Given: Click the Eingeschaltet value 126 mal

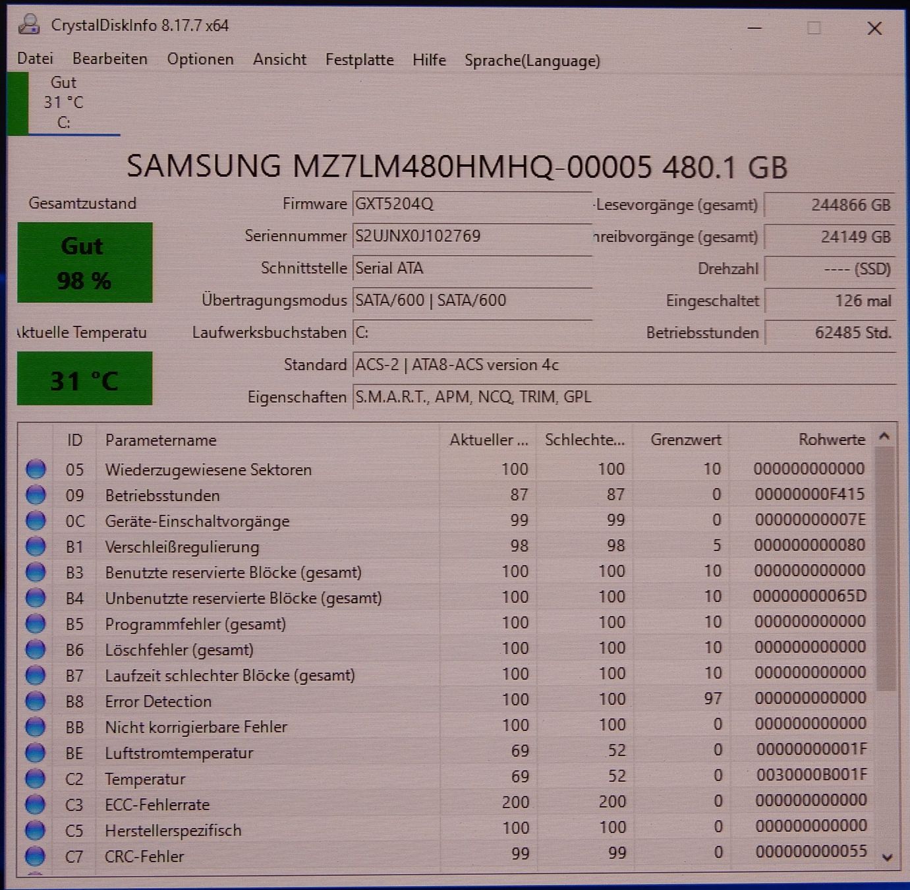Looking at the screenshot, I should 830,301.
